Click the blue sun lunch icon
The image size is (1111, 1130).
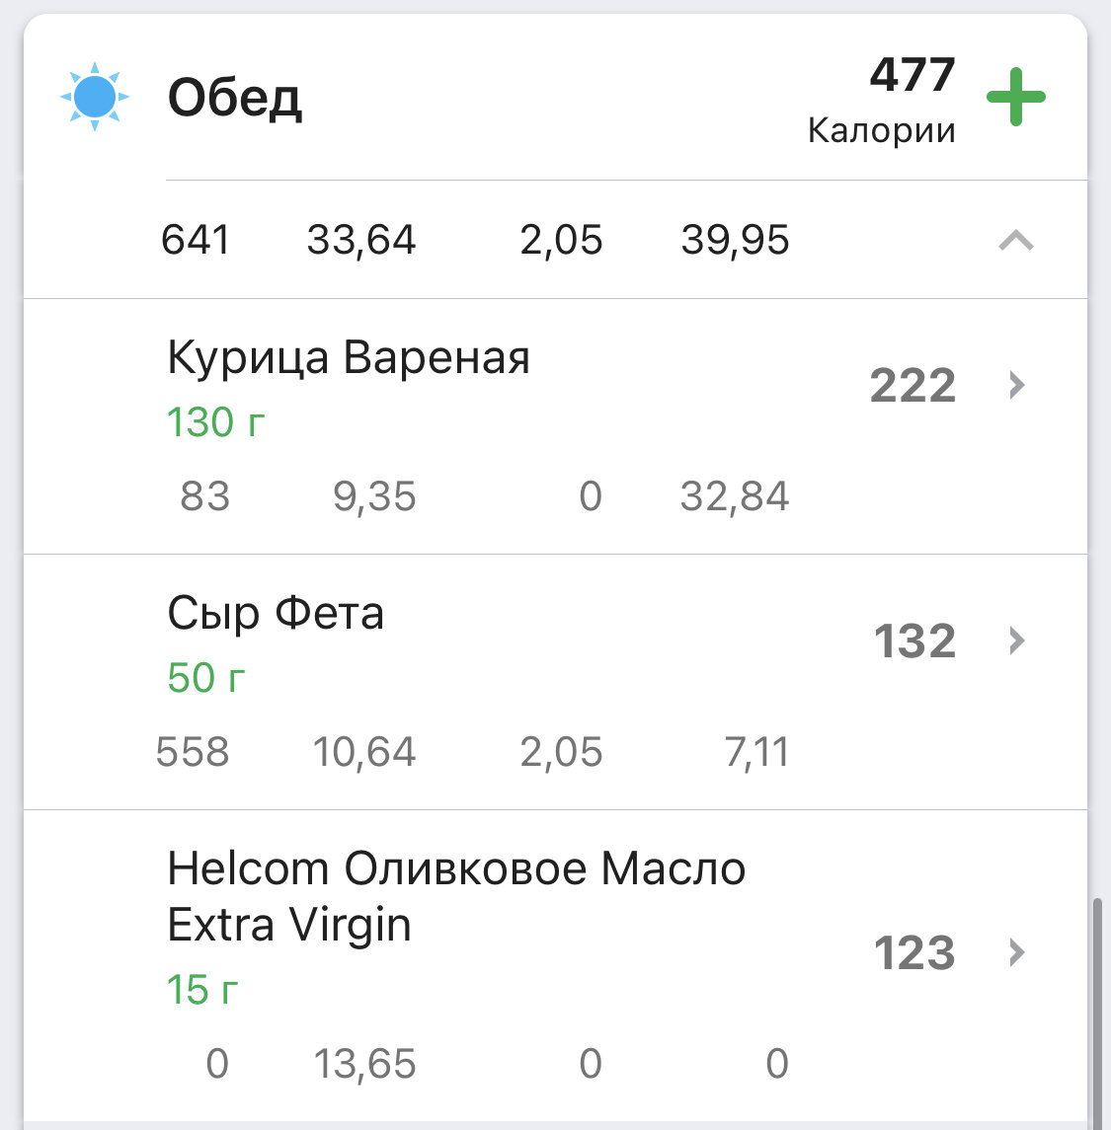pyautogui.click(x=95, y=97)
